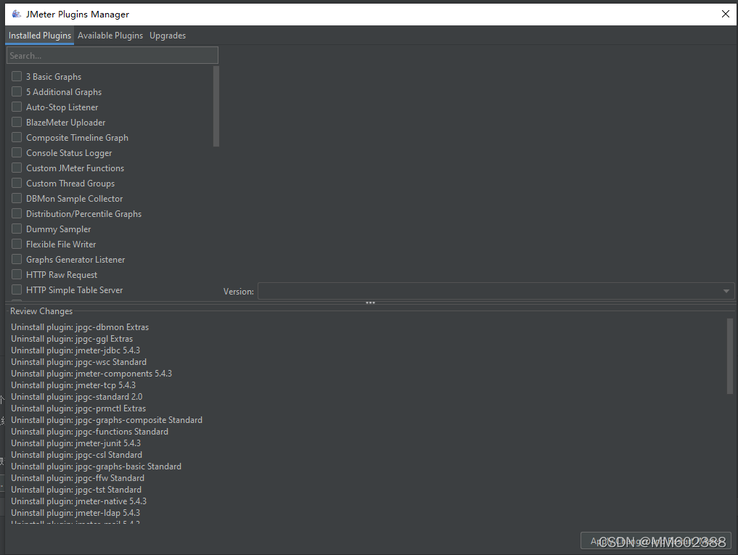Viewport: 738px width, 555px height.
Task: Click 'Uninstall plugin: jpgc-functions Standard' line
Action: point(89,432)
